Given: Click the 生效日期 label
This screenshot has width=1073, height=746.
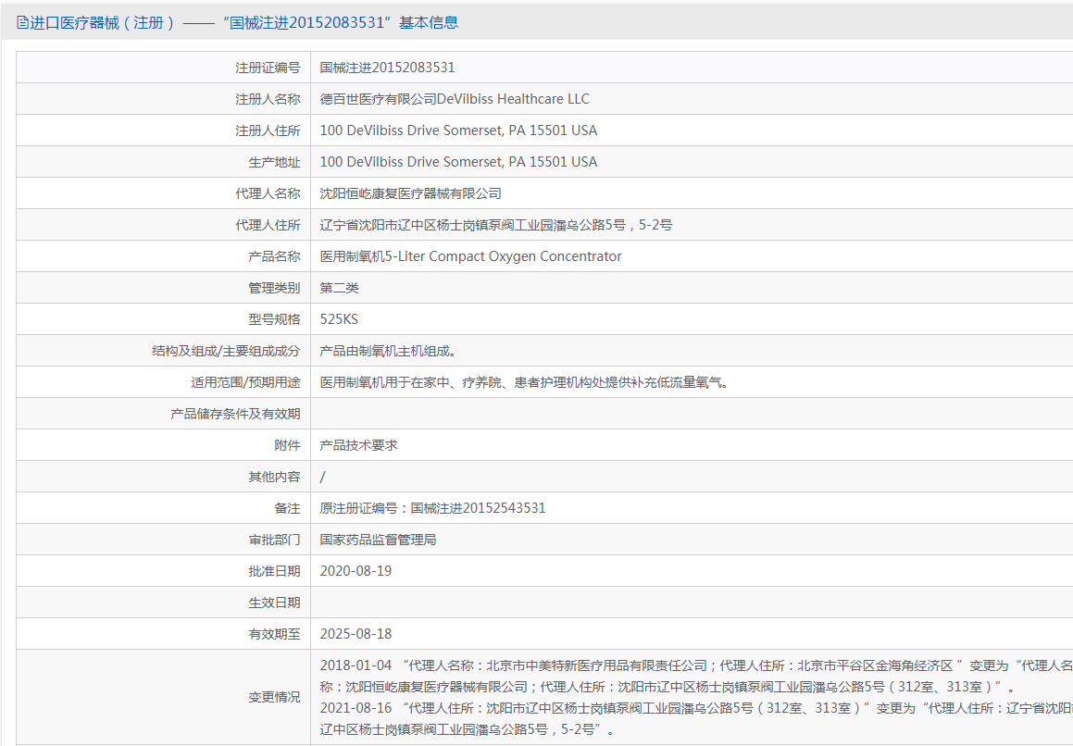Looking at the screenshot, I should coord(274,603).
